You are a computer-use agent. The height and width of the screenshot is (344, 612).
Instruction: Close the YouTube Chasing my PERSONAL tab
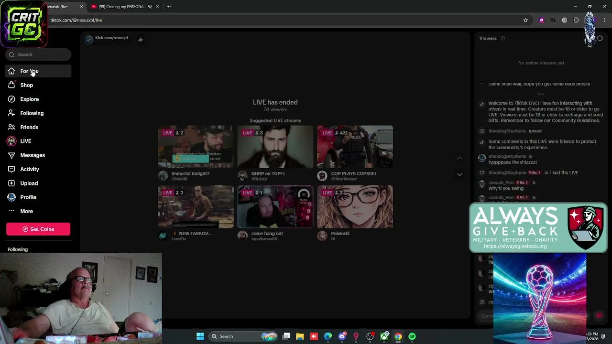tap(157, 7)
